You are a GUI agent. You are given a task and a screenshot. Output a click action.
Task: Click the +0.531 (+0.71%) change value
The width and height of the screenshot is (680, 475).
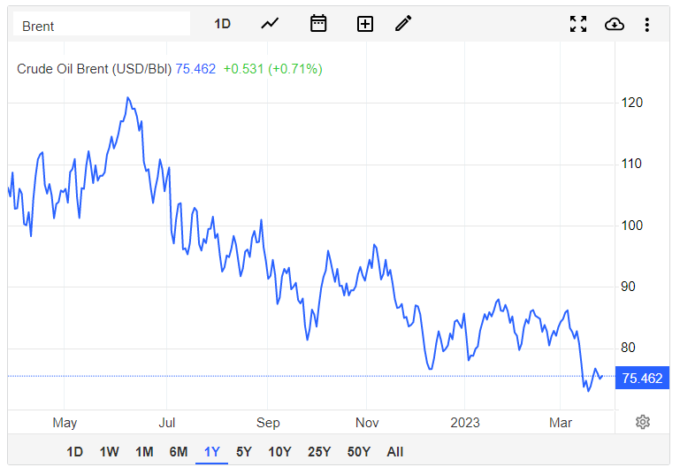click(272, 69)
